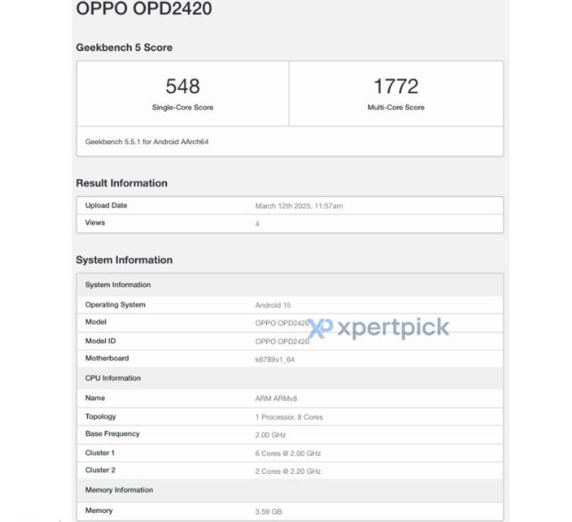Click the Android 15 operating system value
Viewport: 572px width, 522px height.
pos(273,305)
